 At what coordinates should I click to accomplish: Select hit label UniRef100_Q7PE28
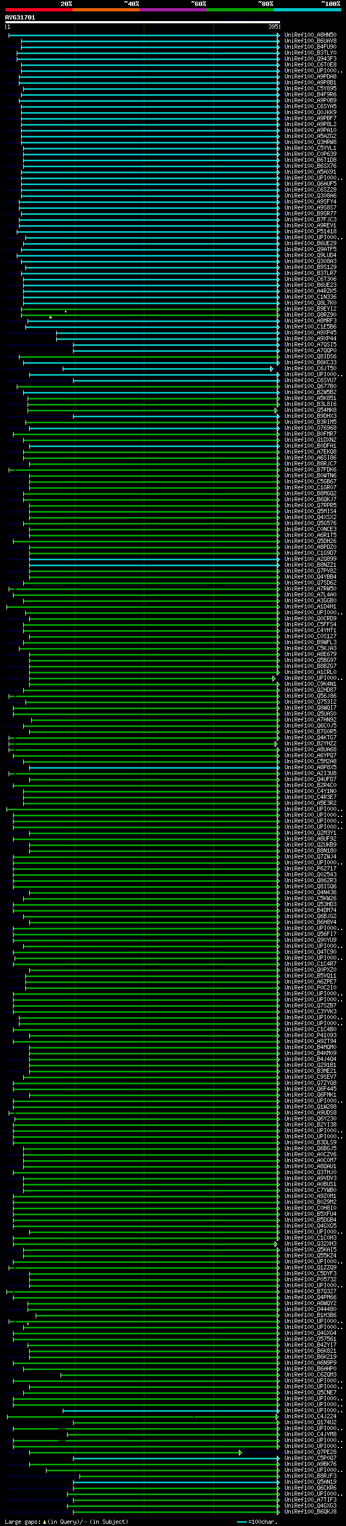(310, 1452)
